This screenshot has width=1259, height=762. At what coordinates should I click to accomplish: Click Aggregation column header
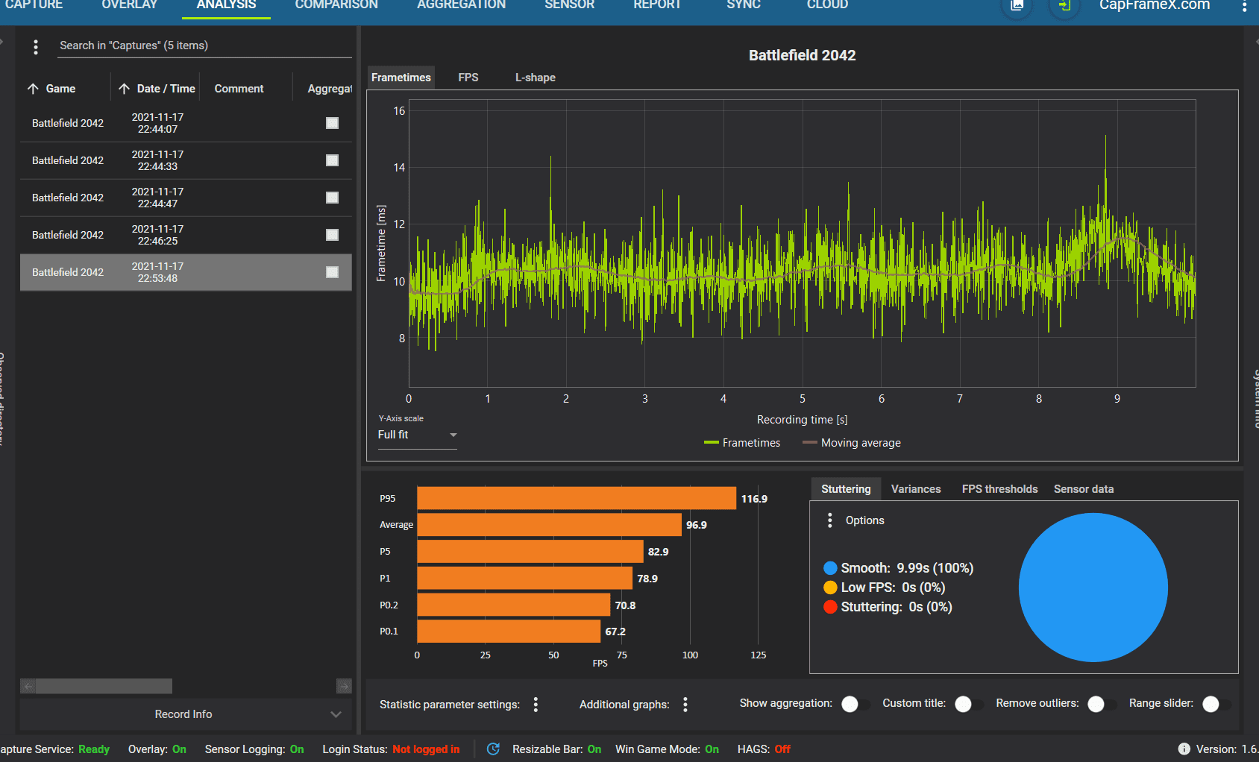(x=330, y=89)
